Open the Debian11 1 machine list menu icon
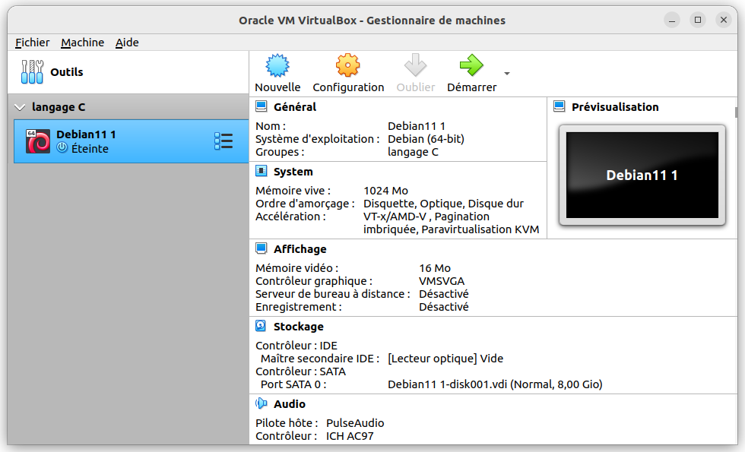 (223, 141)
